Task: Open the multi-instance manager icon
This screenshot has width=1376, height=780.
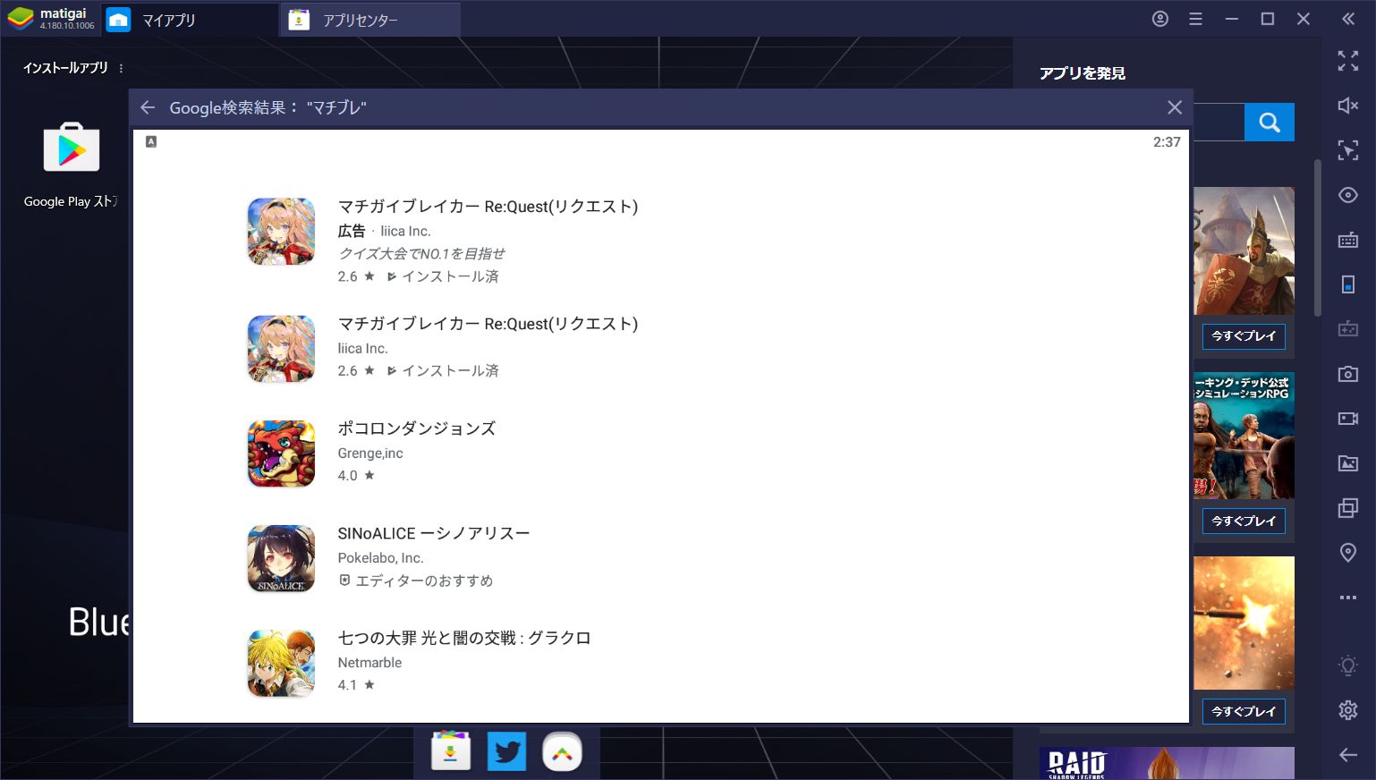Action: click(1348, 508)
